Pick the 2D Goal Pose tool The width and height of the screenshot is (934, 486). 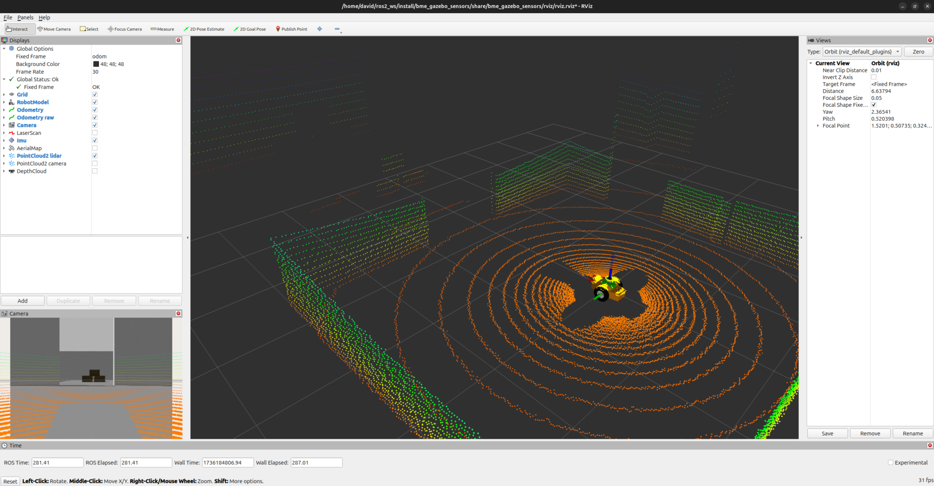click(x=250, y=29)
